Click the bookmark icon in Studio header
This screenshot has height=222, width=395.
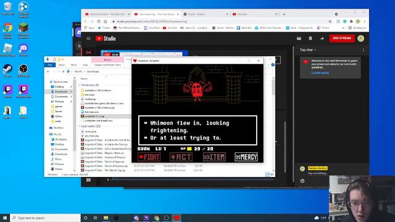pos(310,38)
